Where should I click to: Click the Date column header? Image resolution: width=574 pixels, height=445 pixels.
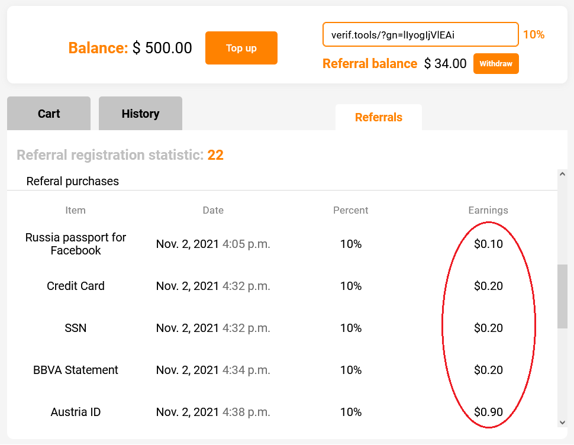[x=213, y=210]
